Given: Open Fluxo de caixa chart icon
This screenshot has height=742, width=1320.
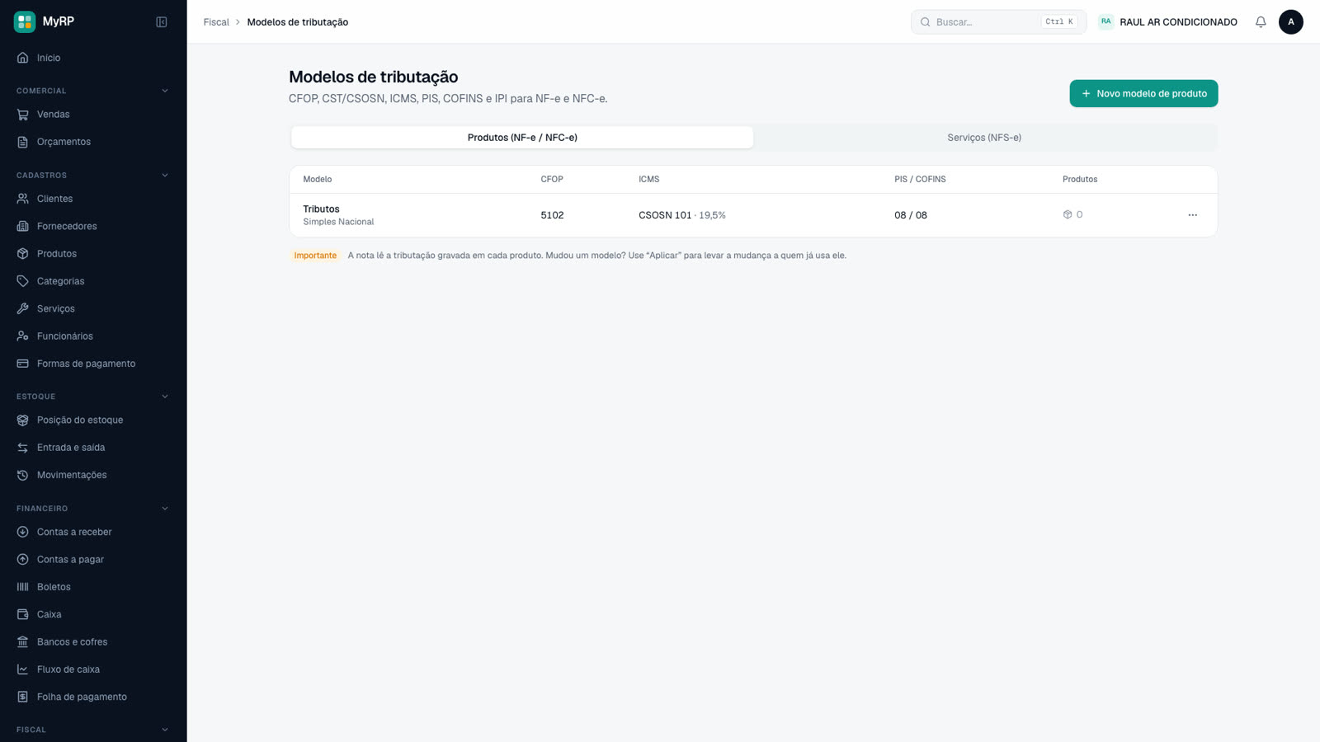Looking at the screenshot, I should tap(23, 669).
